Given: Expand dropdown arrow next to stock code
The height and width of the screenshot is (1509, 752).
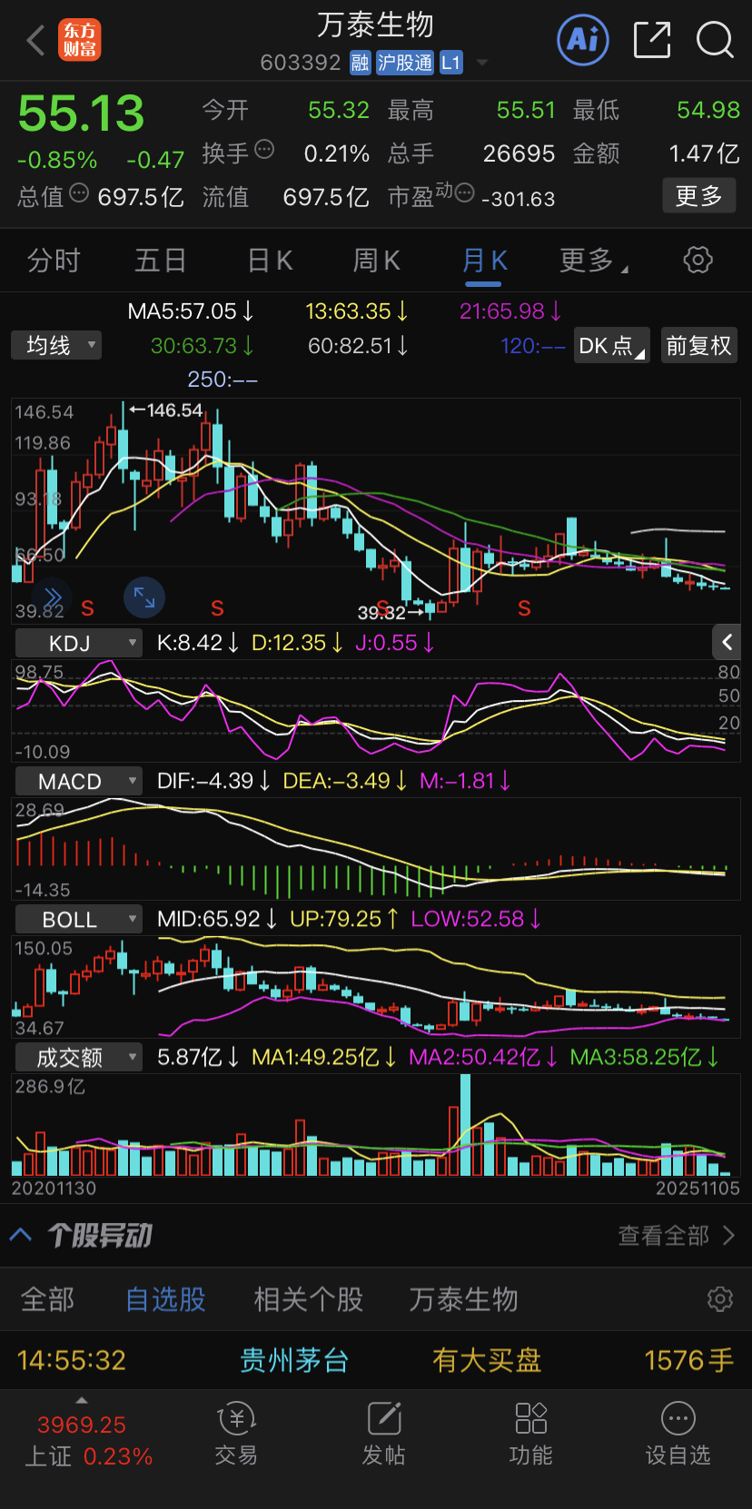Looking at the screenshot, I should [x=481, y=63].
